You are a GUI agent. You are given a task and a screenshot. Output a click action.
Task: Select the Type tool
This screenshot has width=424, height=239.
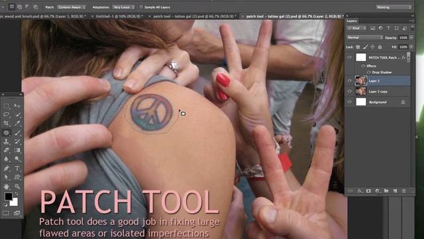point(17,168)
